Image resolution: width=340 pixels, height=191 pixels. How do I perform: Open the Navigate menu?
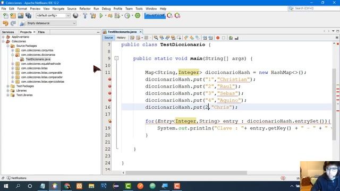point(58,8)
